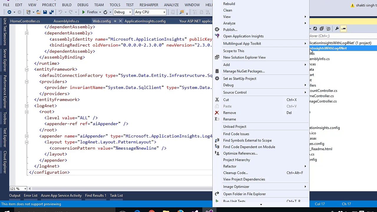The width and height of the screenshot is (377, 212).
Task: Click the browser Refresh icon in toolbar
Action: pos(105,12)
